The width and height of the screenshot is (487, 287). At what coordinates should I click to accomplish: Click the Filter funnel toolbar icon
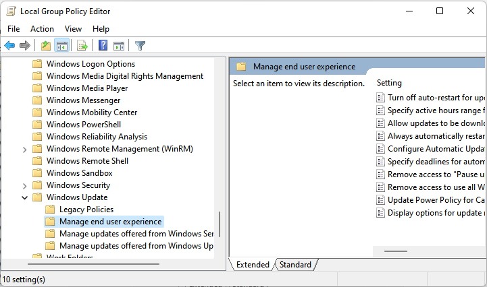click(140, 46)
